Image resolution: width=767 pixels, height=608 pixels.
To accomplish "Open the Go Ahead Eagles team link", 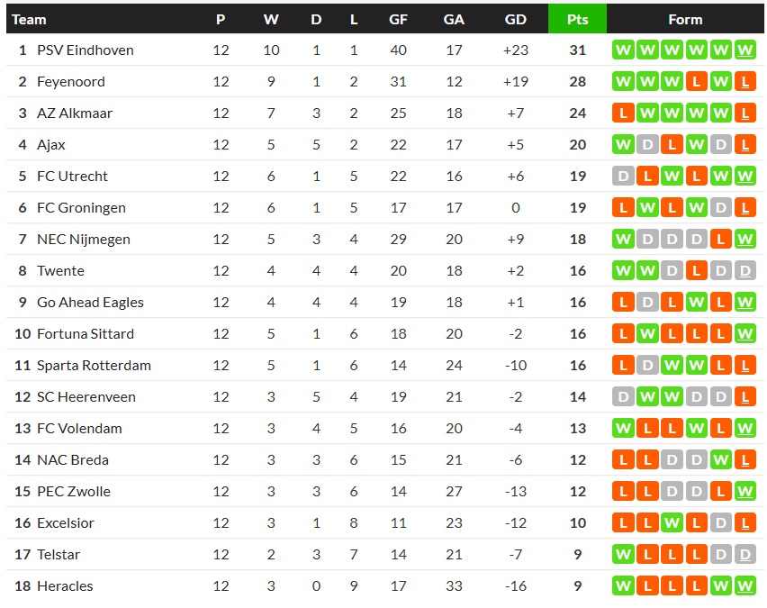I will 90,303.
